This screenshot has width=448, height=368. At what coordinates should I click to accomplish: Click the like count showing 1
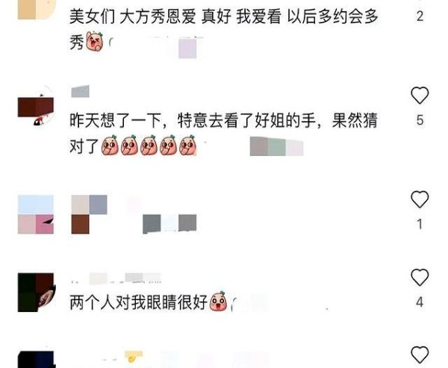420,224
